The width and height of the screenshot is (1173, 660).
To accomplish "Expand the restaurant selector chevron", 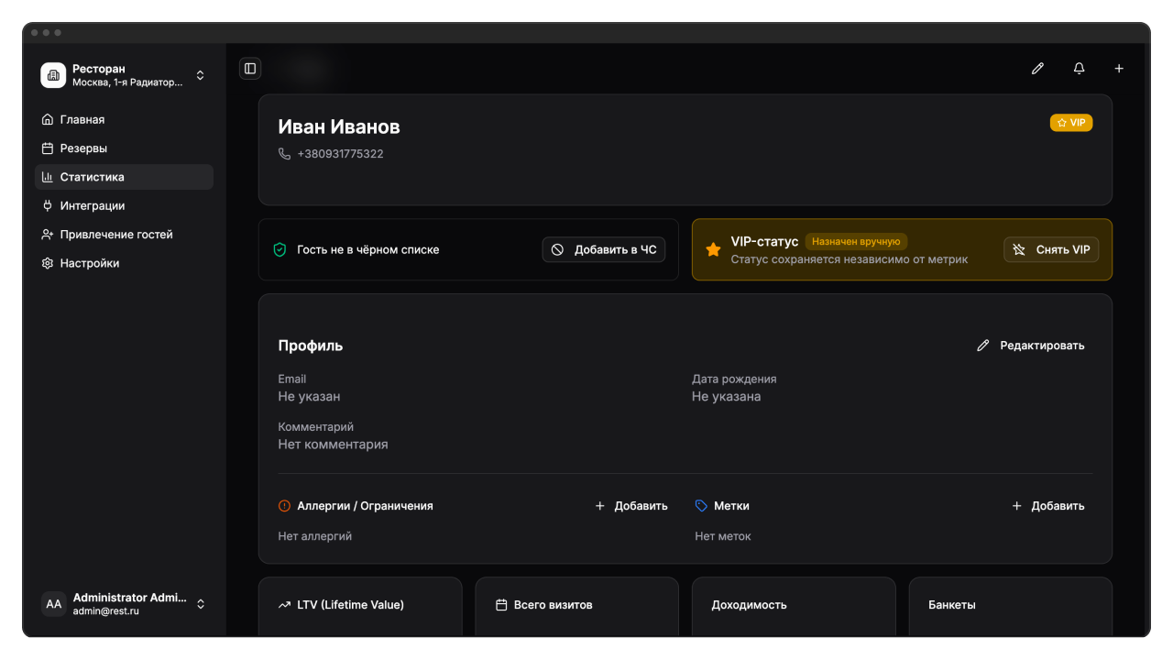I will (x=201, y=75).
